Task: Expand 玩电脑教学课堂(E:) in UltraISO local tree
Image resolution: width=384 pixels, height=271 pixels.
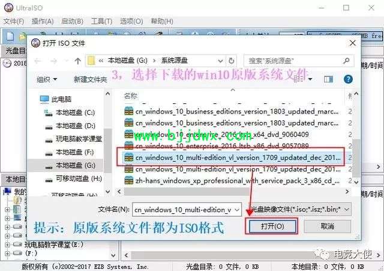Action: pos(7,245)
